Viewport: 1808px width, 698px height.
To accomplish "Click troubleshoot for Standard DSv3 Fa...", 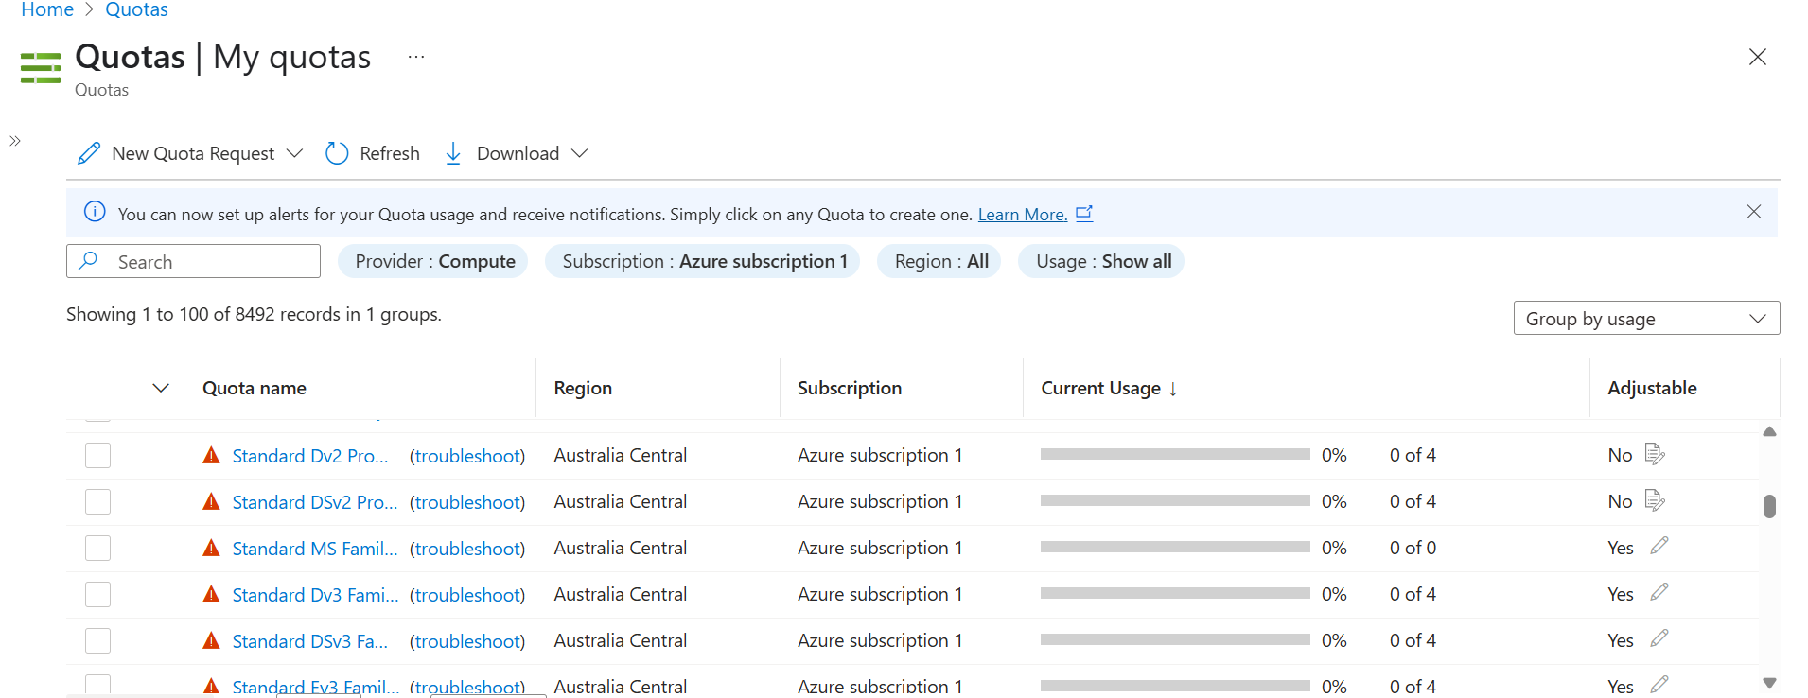I will pyautogui.click(x=467, y=641).
